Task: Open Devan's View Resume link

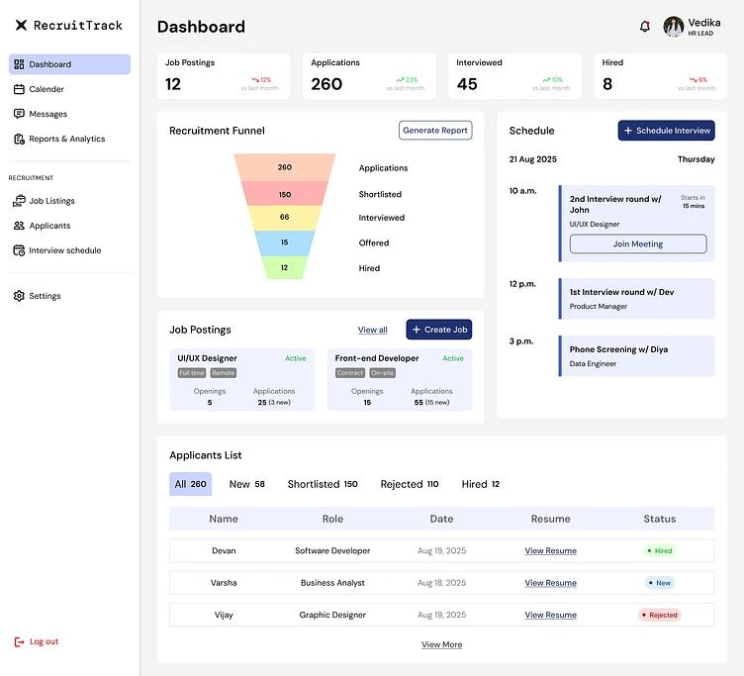Action: point(550,550)
